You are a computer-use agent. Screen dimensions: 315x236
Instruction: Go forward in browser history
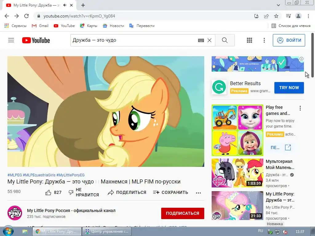pyautogui.click(x=17, y=16)
